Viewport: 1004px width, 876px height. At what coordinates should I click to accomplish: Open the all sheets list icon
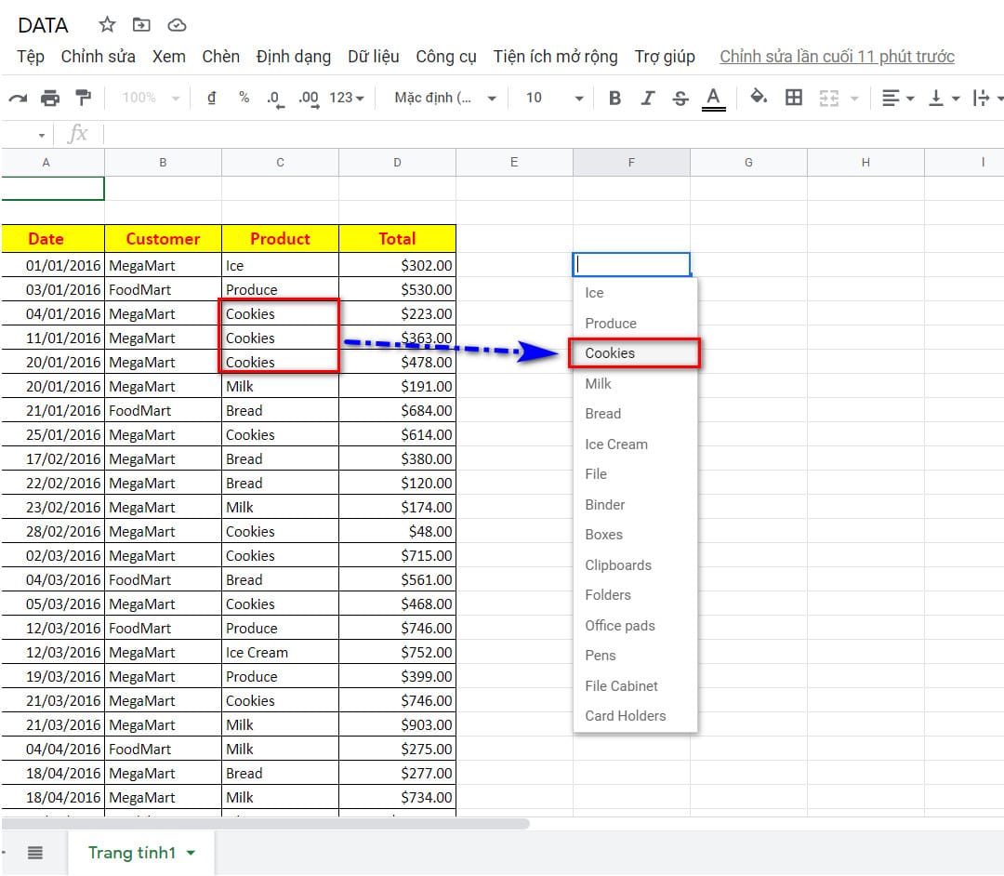(35, 853)
